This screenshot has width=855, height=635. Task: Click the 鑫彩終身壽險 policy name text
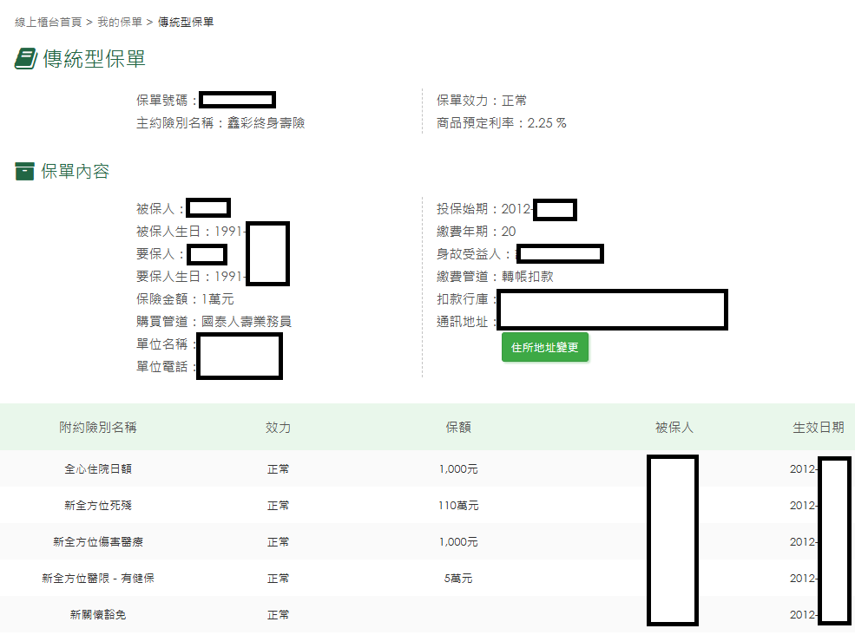266,123
